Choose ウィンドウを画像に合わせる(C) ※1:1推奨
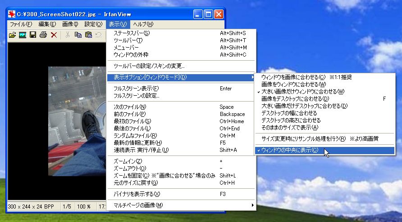Image resolution: width=402 pixels, height=222 pixels. point(324,77)
